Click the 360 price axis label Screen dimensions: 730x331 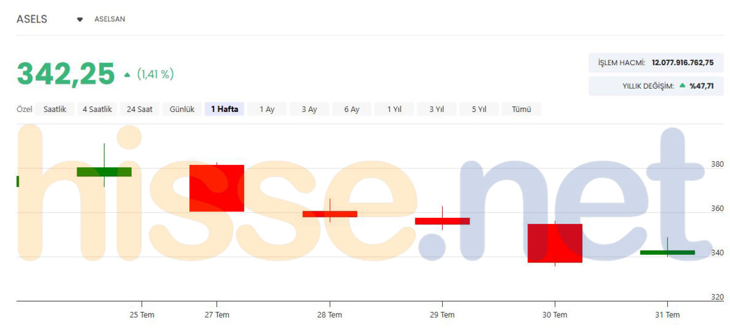(717, 209)
